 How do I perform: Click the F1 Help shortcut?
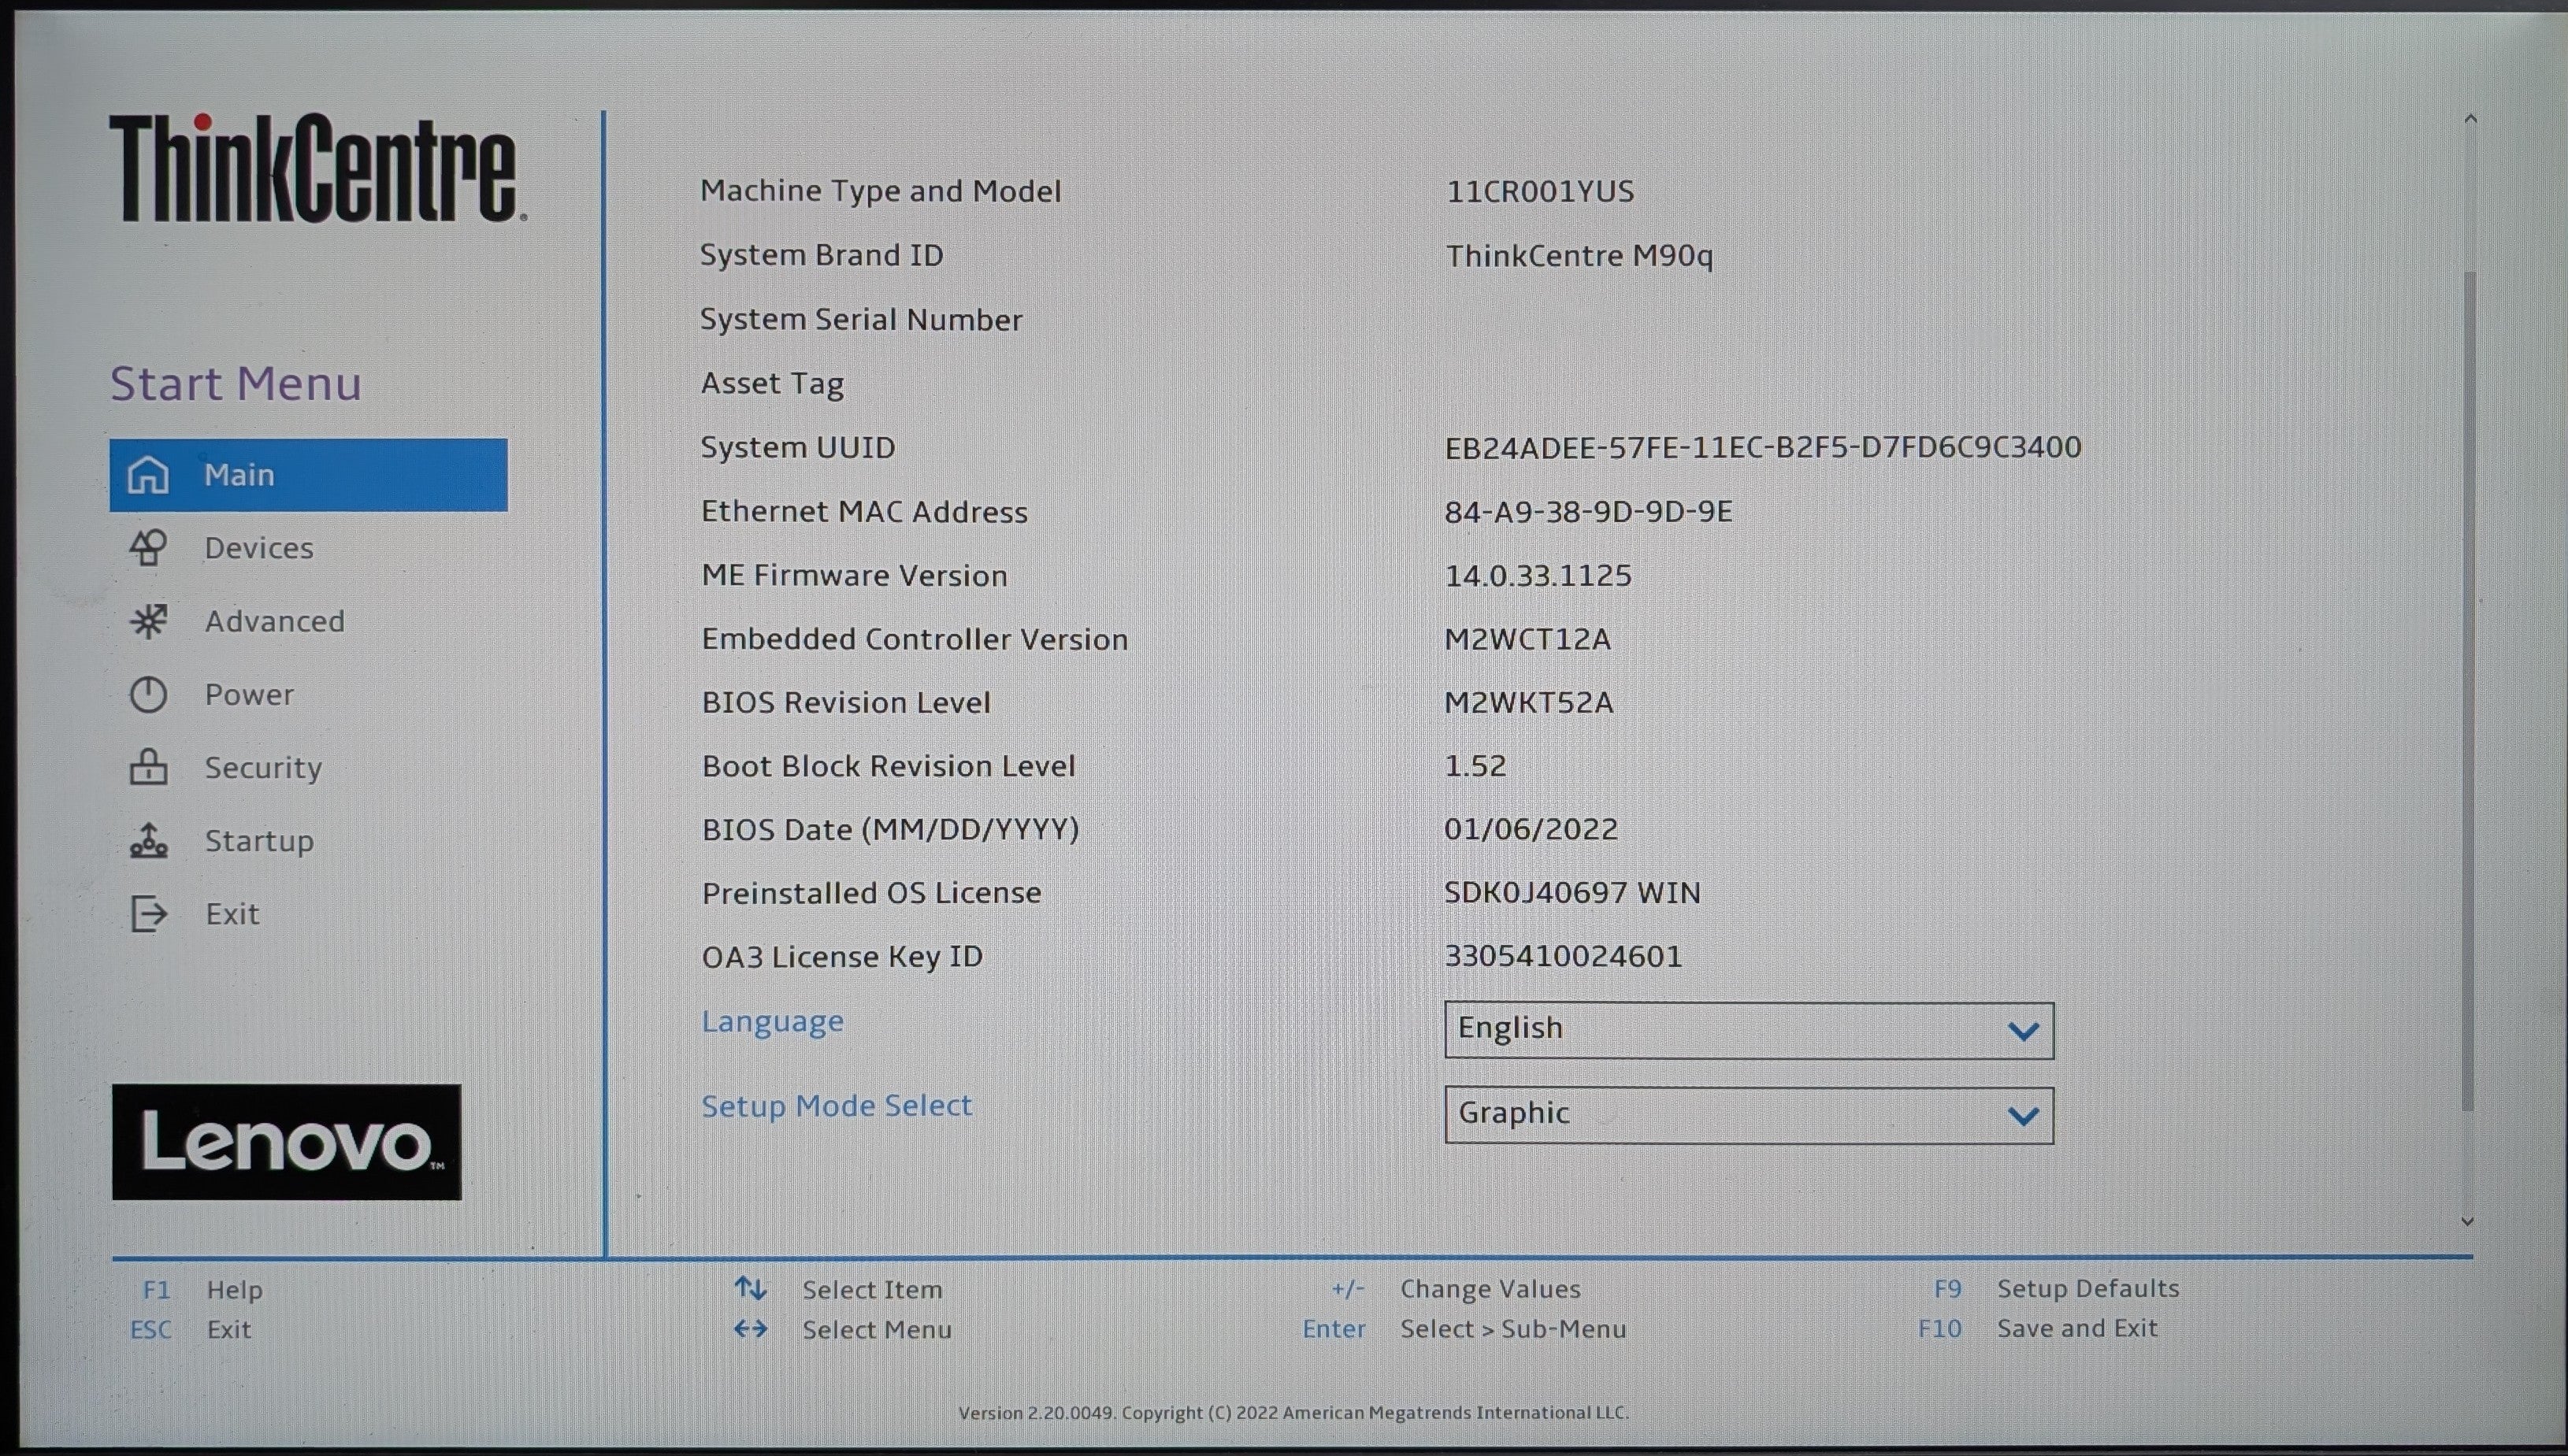pyautogui.click(x=202, y=1290)
